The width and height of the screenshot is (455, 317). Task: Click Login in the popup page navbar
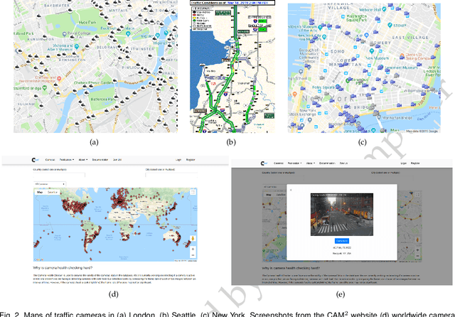[404, 163]
